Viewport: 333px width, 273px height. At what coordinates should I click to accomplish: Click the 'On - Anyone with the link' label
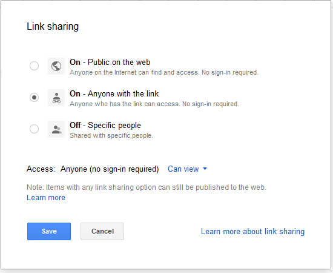[114, 93]
